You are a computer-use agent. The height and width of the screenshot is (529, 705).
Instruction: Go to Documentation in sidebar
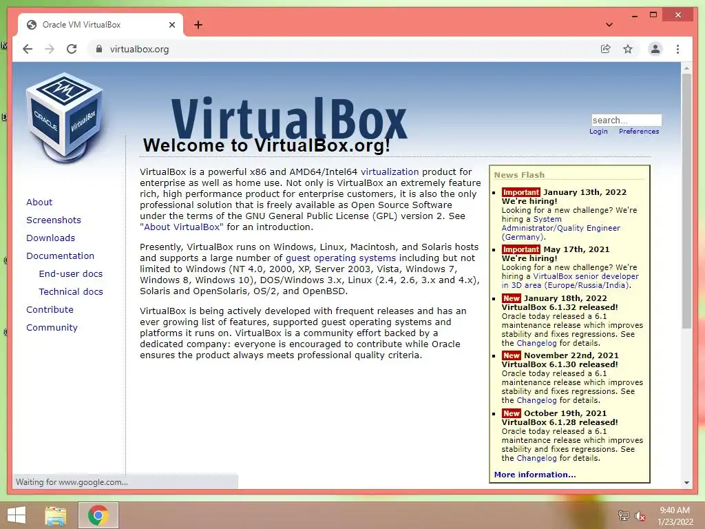61,256
